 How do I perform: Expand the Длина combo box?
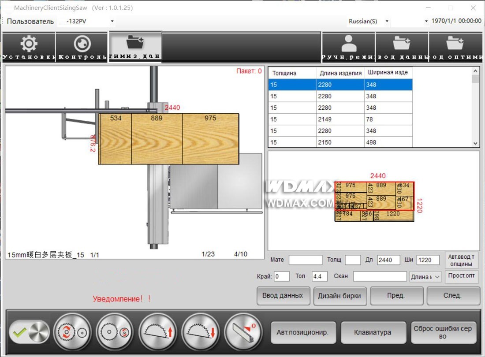pos(425,277)
